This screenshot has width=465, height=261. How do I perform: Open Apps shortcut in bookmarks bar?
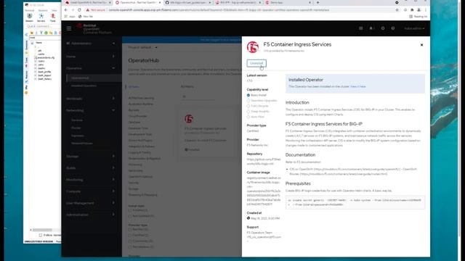[70, 17]
